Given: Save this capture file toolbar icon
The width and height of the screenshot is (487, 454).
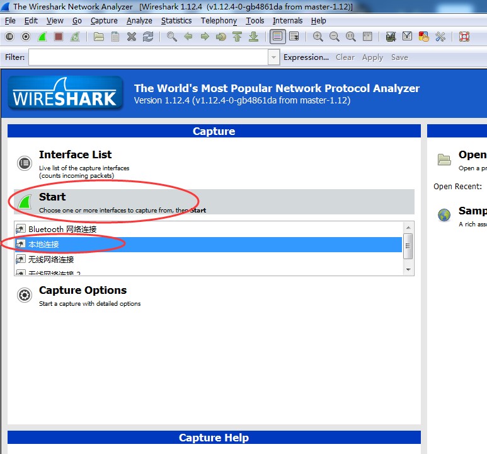Looking at the screenshot, I should [115, 37].
